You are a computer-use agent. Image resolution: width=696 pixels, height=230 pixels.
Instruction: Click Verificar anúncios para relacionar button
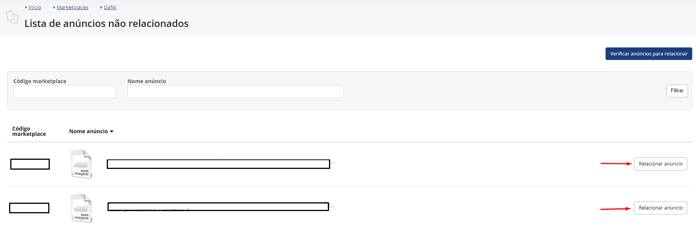[649, 54]
